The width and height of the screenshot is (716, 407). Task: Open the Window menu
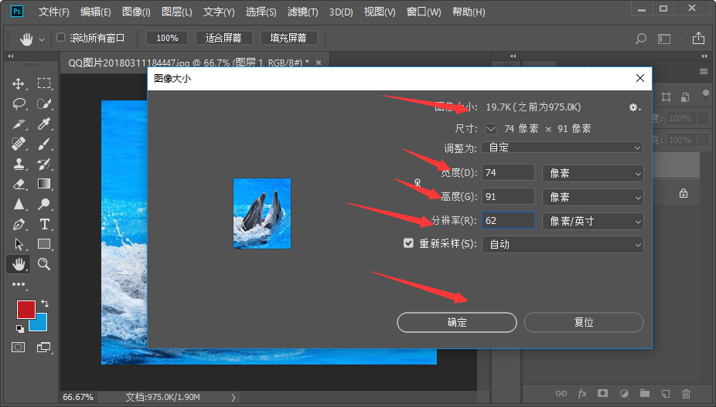coord(424,12)
